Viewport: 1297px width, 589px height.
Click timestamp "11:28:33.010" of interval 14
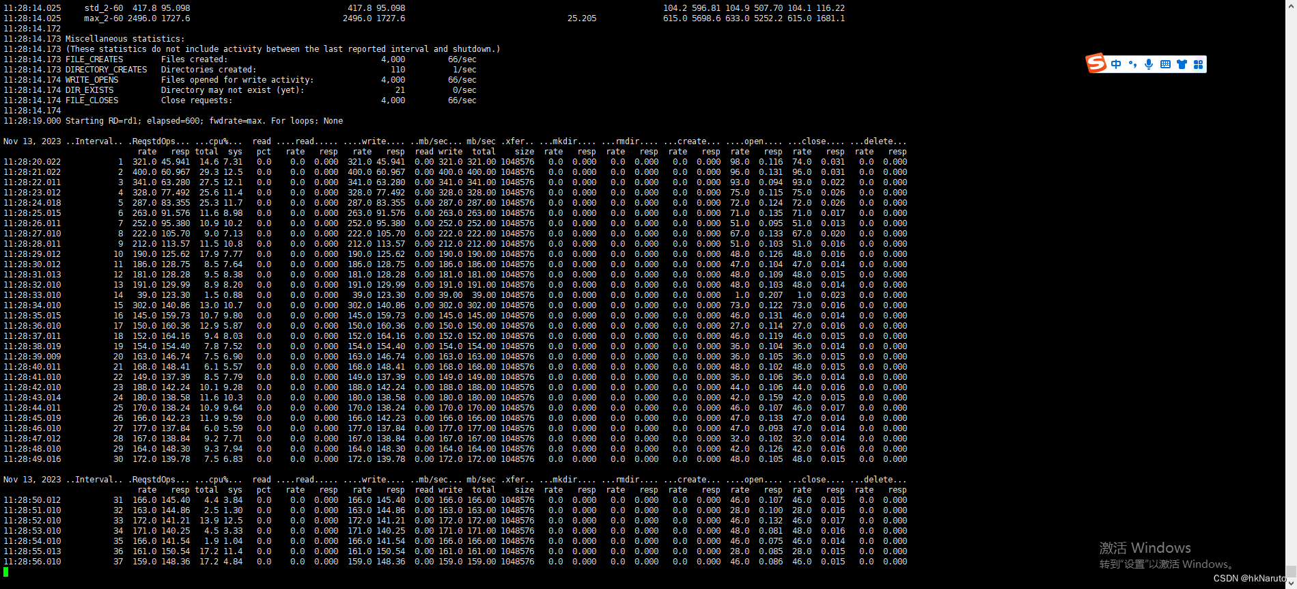point(32,295)
